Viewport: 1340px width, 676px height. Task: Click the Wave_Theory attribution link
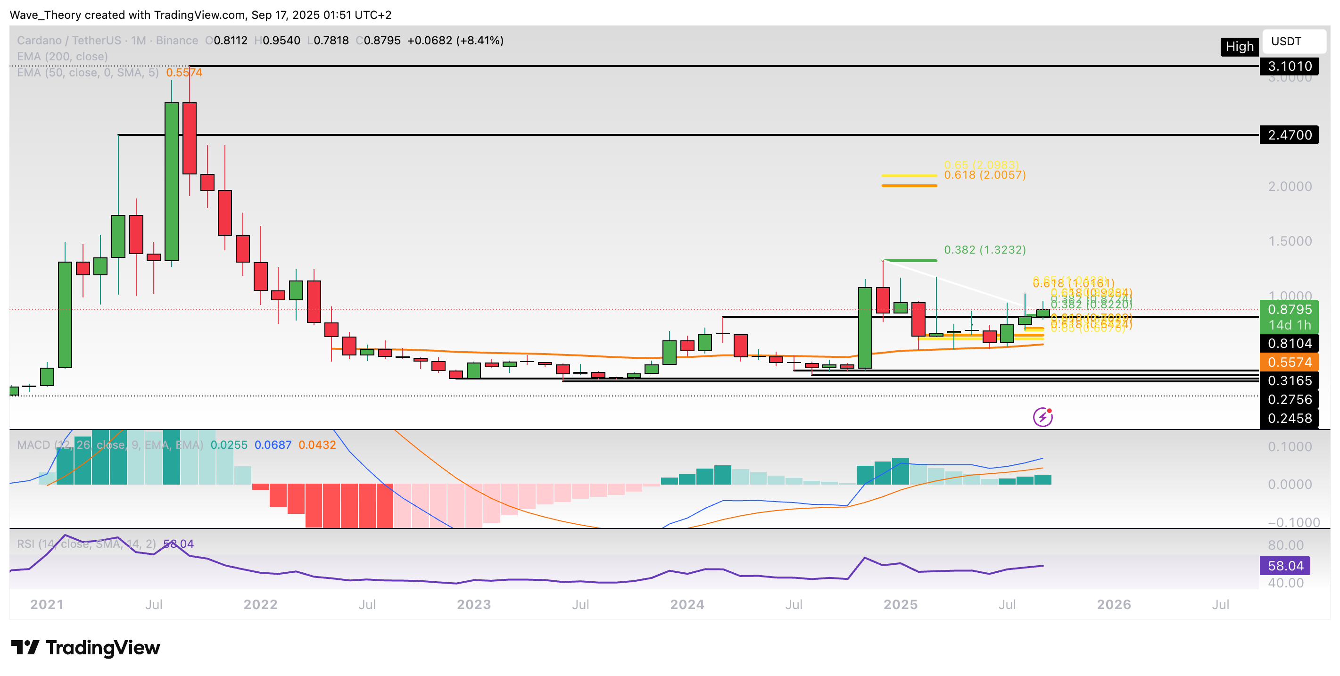pos(44,15)
